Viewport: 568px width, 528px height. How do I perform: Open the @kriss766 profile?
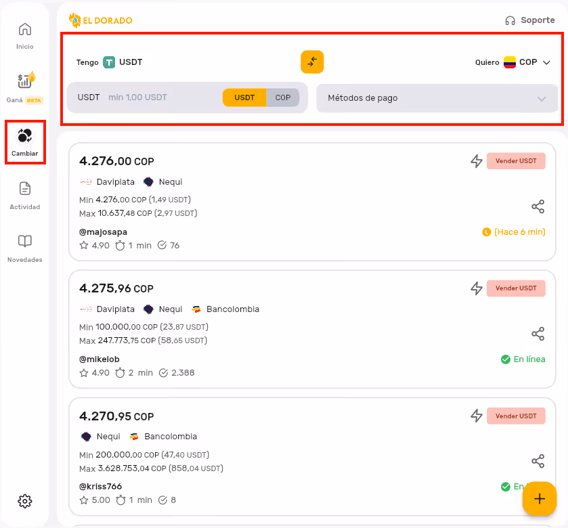100,486
